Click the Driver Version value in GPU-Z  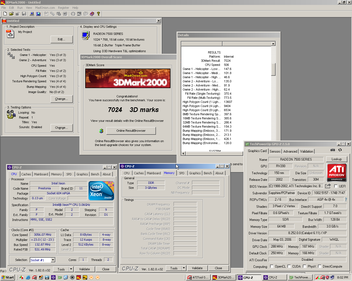(x=307, y=233)
